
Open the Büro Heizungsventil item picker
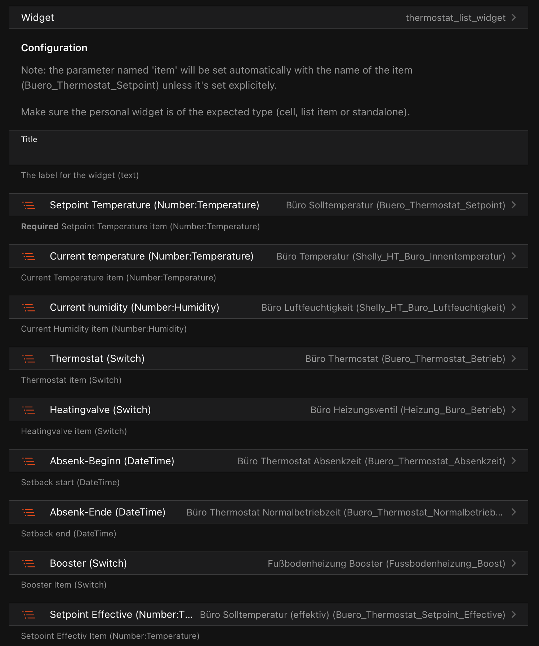407,410
